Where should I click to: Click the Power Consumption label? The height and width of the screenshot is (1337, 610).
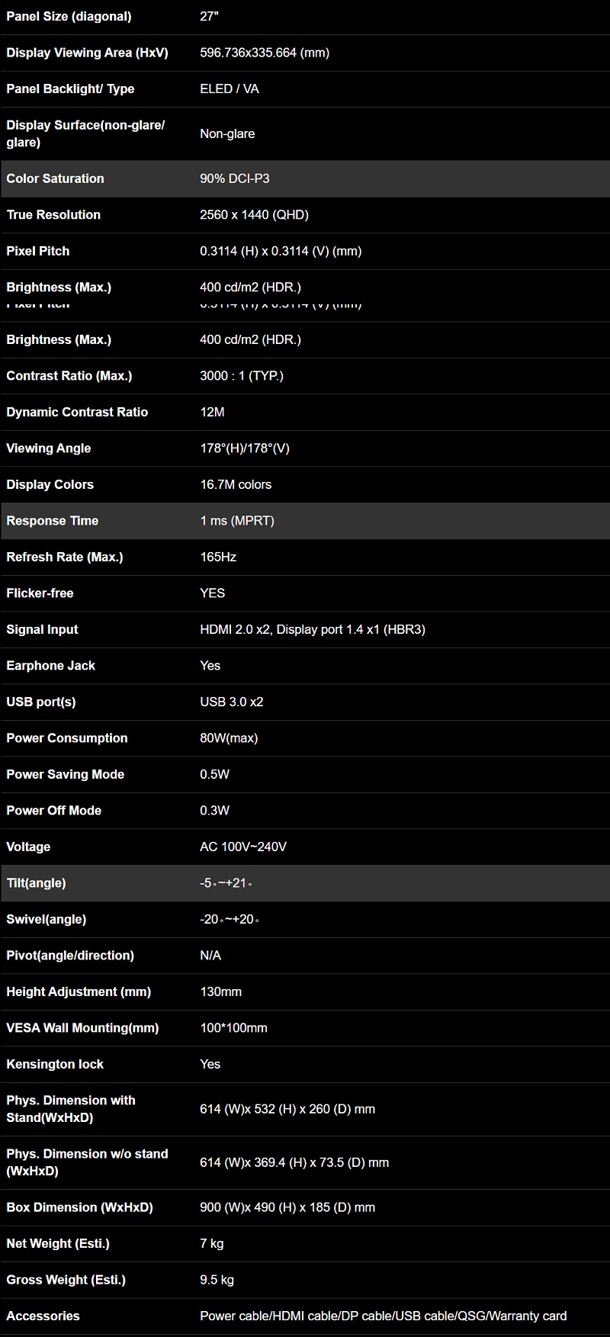point(66,738)
